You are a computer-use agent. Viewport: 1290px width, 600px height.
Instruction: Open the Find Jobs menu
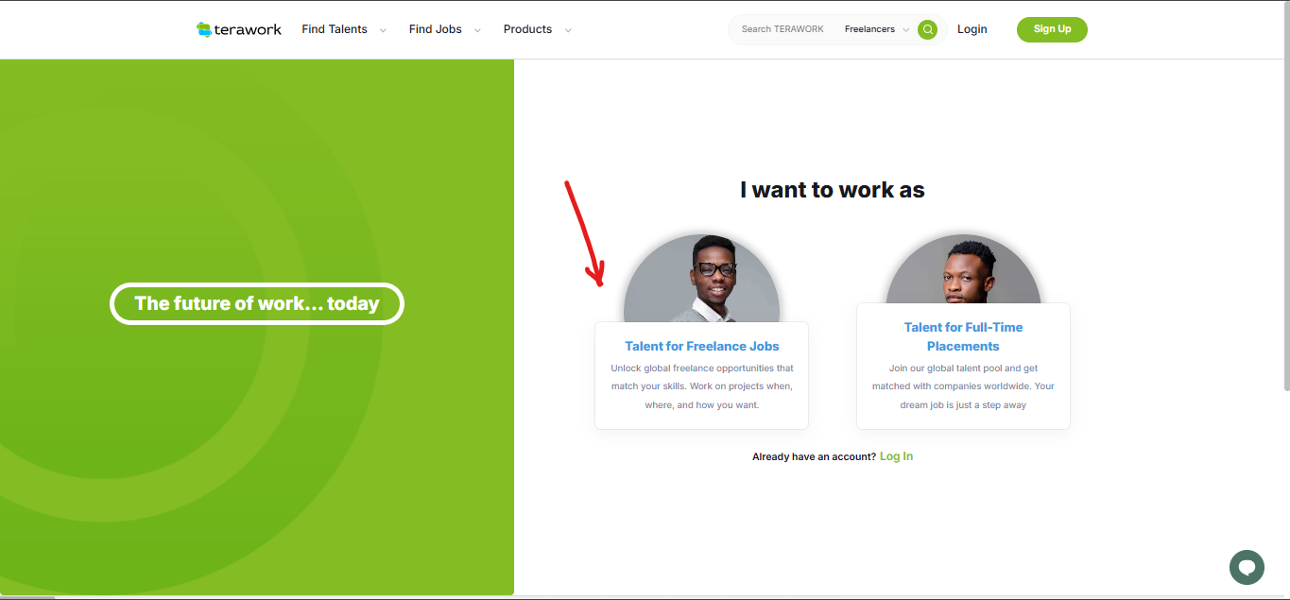point(436,29)
